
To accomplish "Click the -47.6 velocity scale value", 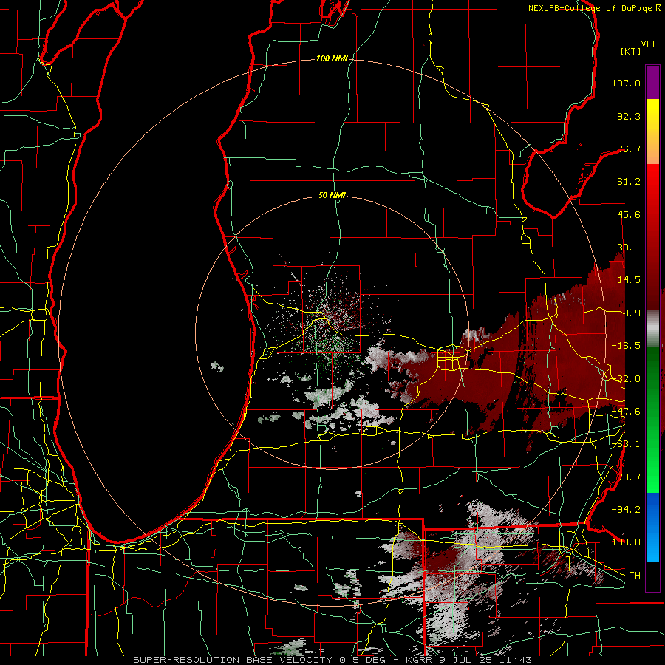I will tap(626, 412).
